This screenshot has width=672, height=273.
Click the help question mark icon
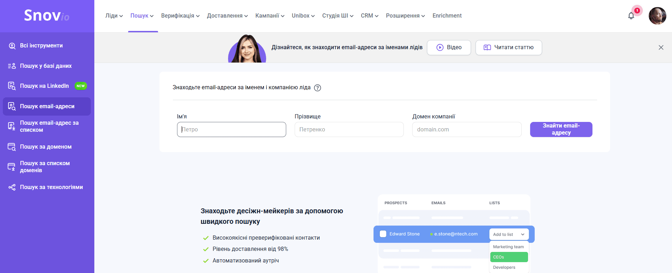pos(318,88)
